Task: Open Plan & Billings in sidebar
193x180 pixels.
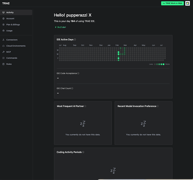Action: click(16, 24)
